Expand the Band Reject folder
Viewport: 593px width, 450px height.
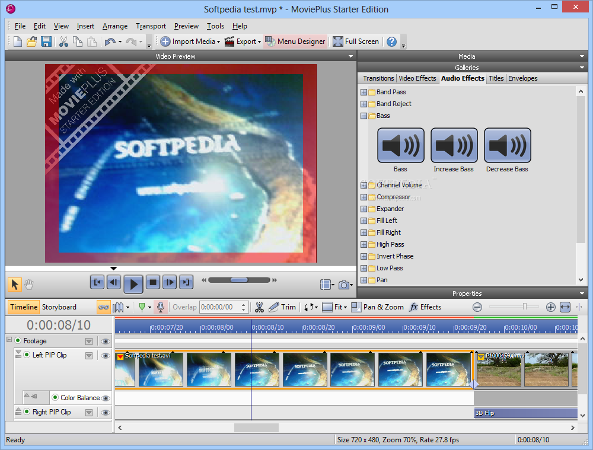364,104
